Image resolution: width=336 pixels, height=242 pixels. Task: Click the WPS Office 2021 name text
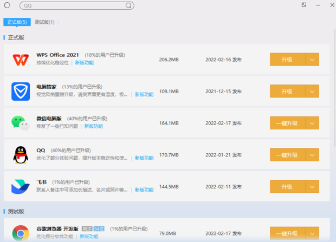57,55
